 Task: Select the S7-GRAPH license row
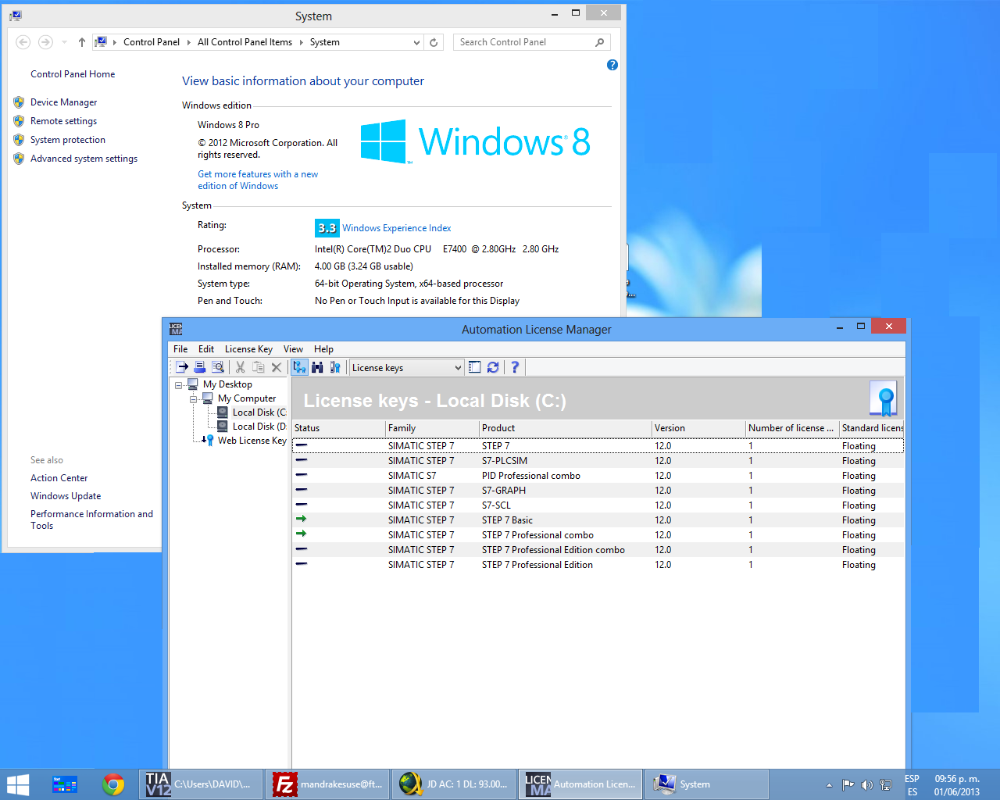coord(598,491)
